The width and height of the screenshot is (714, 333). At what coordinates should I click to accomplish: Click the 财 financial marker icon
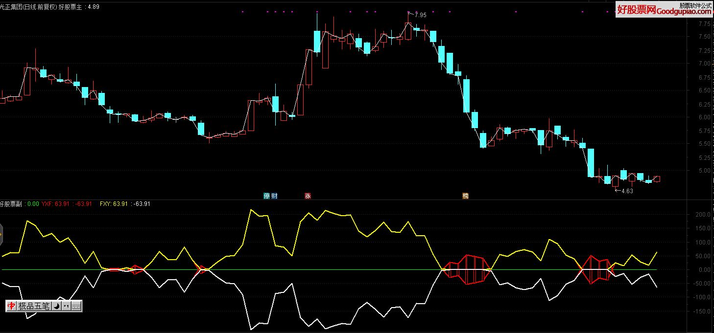274,196
